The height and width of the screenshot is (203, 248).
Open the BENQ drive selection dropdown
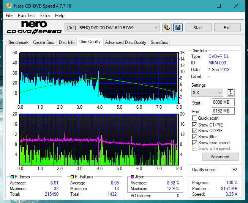coord(112,28)
